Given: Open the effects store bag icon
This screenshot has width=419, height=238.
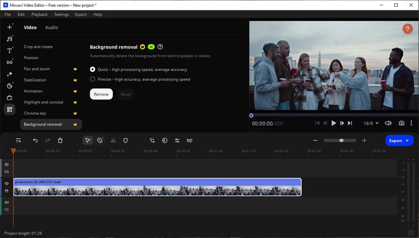Looking at the screenshot, I should point(9,98).
